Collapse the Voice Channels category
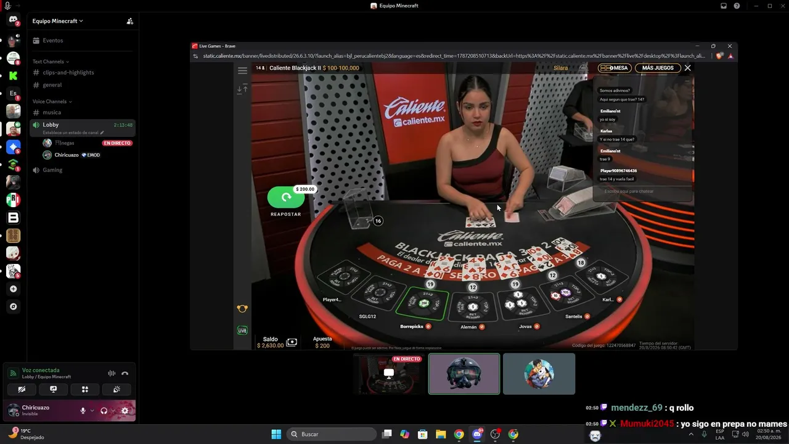The height and width of the screenshot is (444, 789). tap(52, 101)
